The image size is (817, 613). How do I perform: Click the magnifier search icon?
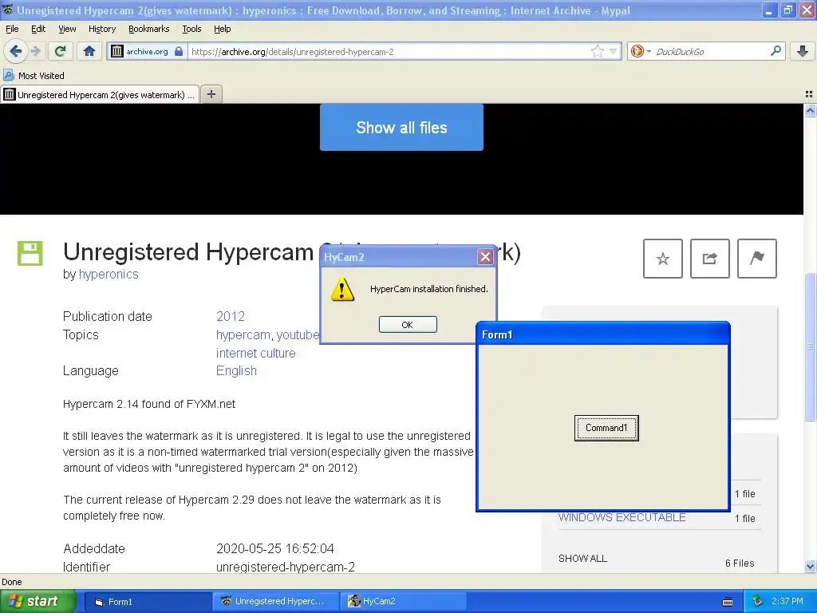[x=776, y=50]
